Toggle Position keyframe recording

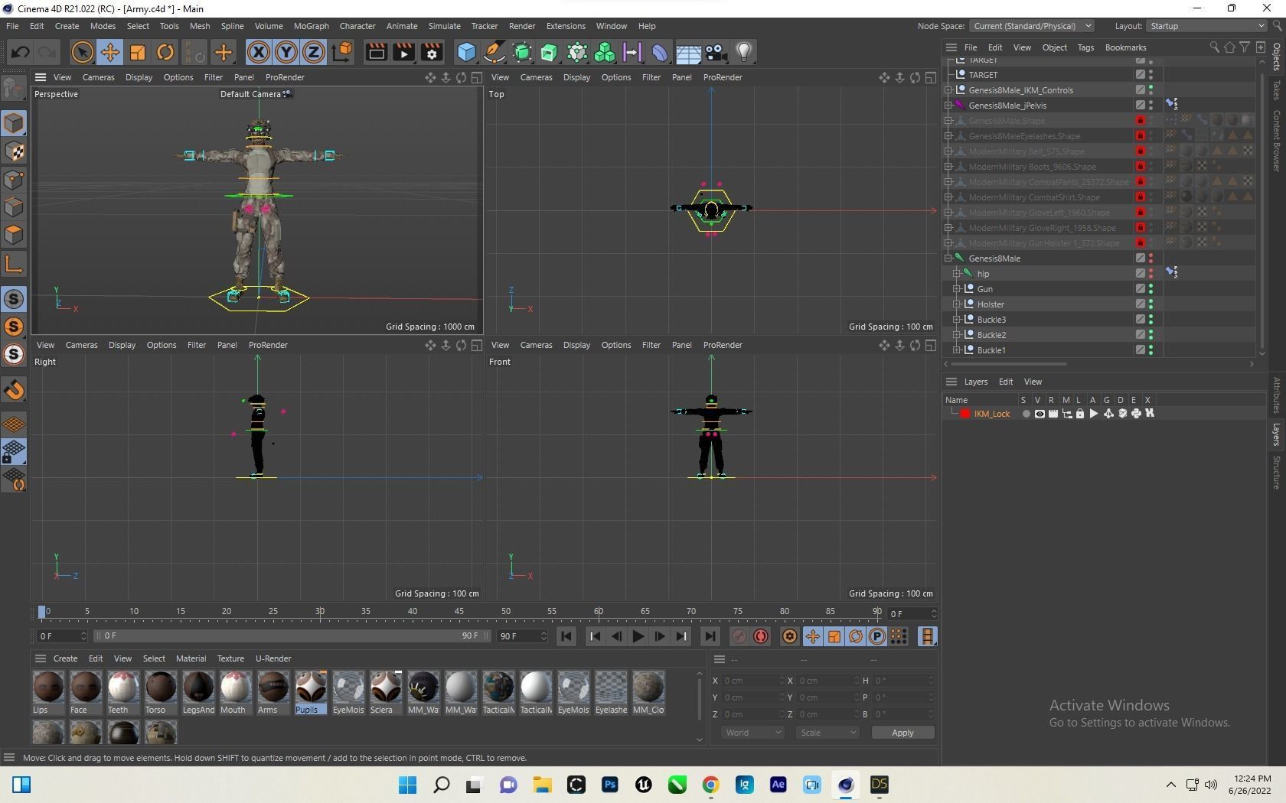point(812,636)
